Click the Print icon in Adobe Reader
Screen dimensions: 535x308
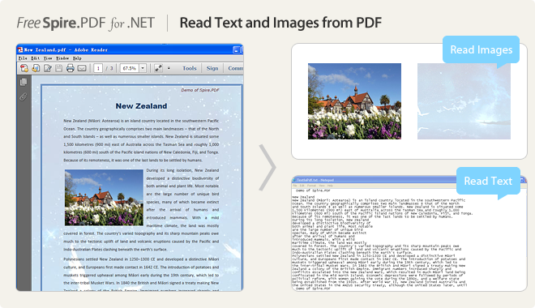pos(71,68)
